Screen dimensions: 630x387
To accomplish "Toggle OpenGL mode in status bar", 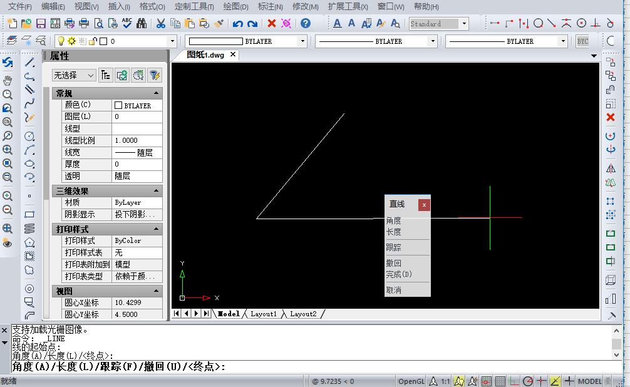I will click(x=411, y=381).
